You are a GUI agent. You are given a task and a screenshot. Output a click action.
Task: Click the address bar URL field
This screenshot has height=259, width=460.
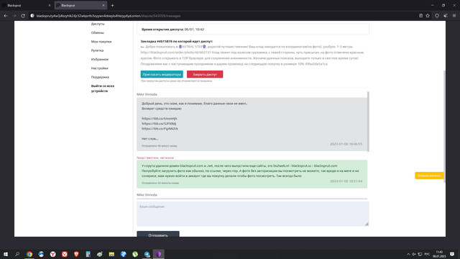point(223,16)
